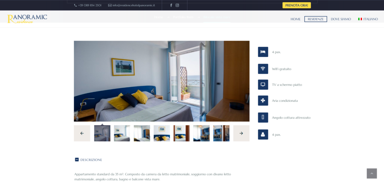This screenshot has width=384, height=186.
Task: Open the Residenze menu item
Action: tap(315, 19)
